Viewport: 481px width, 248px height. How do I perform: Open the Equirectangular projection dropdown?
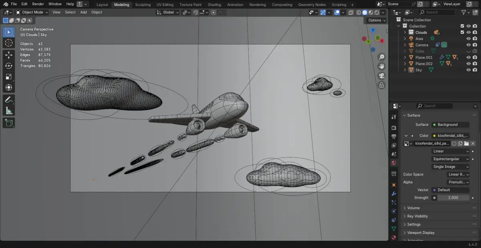(451, 159)
